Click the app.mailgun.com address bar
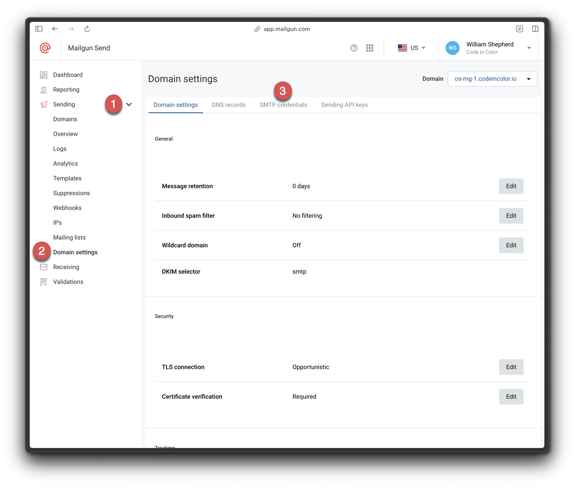Image resolution: width=578 pixels, height=489 pixels. pos(287,29)
